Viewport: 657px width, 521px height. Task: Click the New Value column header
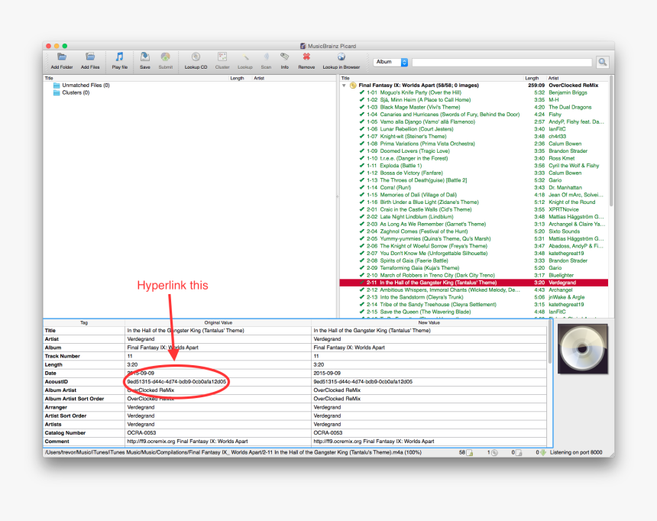[x=429, y=322]
